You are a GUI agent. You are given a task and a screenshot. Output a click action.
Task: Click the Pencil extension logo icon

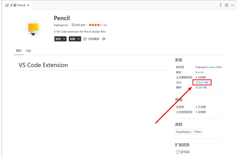(x=33, y=29)
